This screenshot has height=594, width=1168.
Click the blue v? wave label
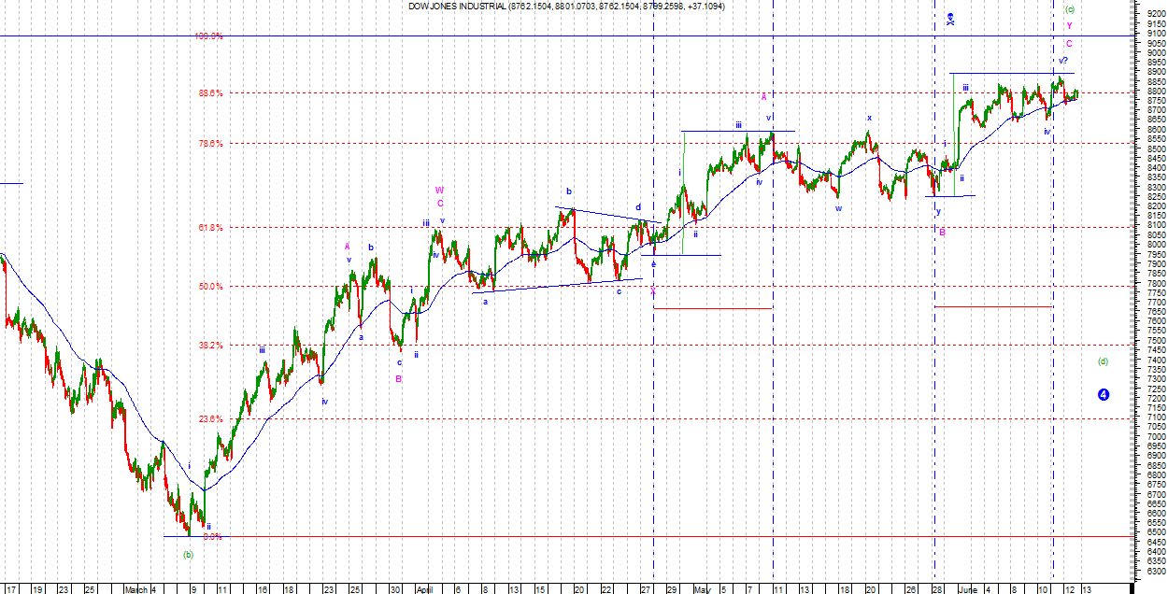(1063, 61)
